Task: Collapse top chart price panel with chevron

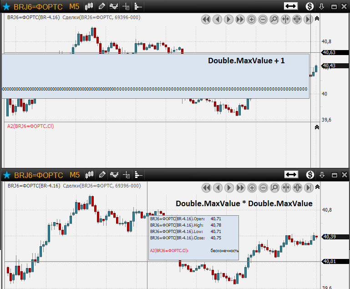Action: tap(317, 19)
